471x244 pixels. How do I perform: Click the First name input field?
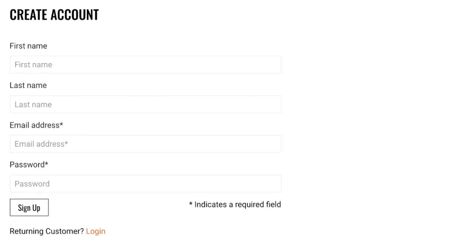pyautogui.click(x=145, y=64)
